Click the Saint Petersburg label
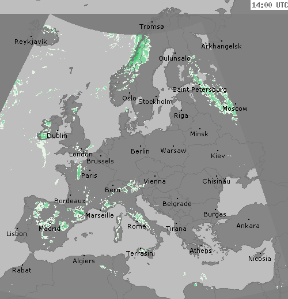 199,89
